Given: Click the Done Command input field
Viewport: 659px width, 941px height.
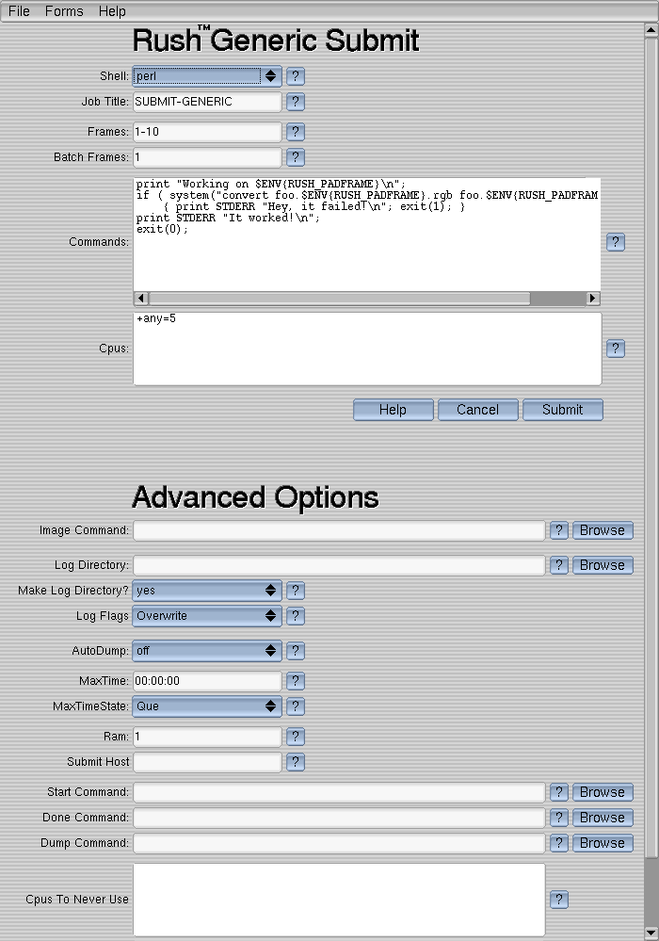Looking at the screenshot, I should pyautogui.click(x=339, y=818).
